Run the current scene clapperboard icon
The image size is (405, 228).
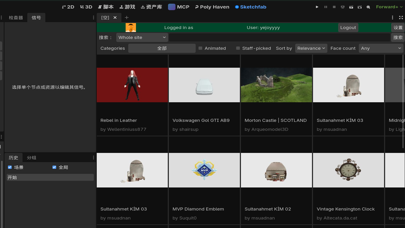click(351, 7)
